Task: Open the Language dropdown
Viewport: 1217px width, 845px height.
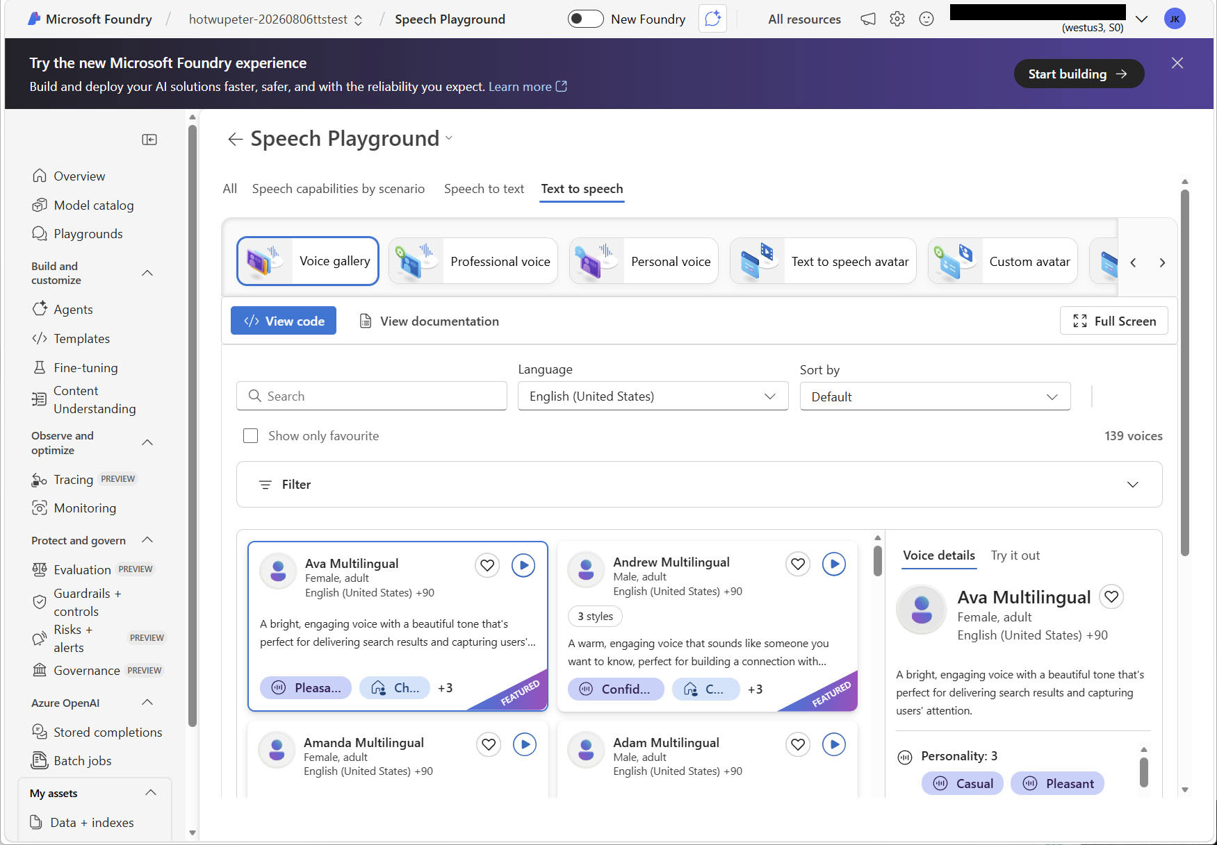Action: click(x=653, y=396)
